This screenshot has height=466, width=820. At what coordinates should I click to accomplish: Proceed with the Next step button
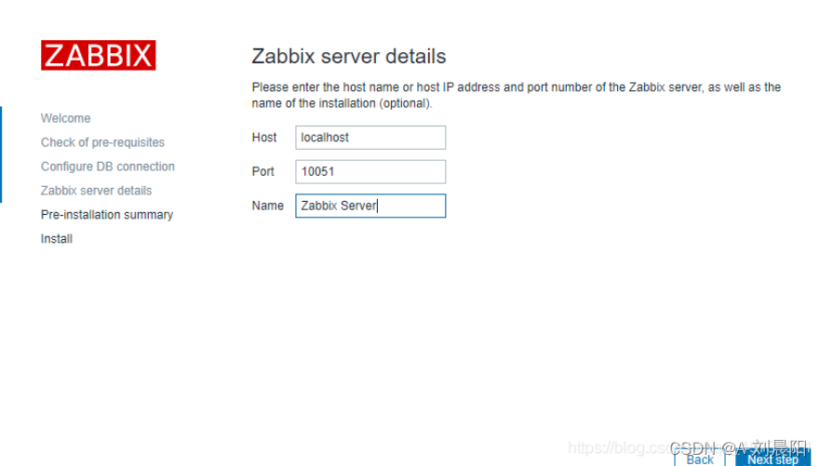[x=773, y=459]
